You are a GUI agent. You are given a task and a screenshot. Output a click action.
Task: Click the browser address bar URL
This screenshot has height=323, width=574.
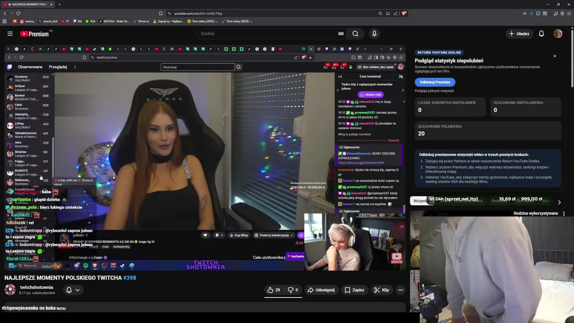[198, 13]
